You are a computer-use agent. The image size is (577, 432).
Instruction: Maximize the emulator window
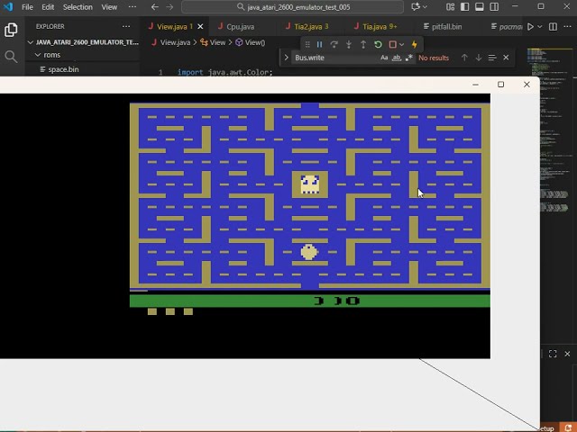coord(501,85)
